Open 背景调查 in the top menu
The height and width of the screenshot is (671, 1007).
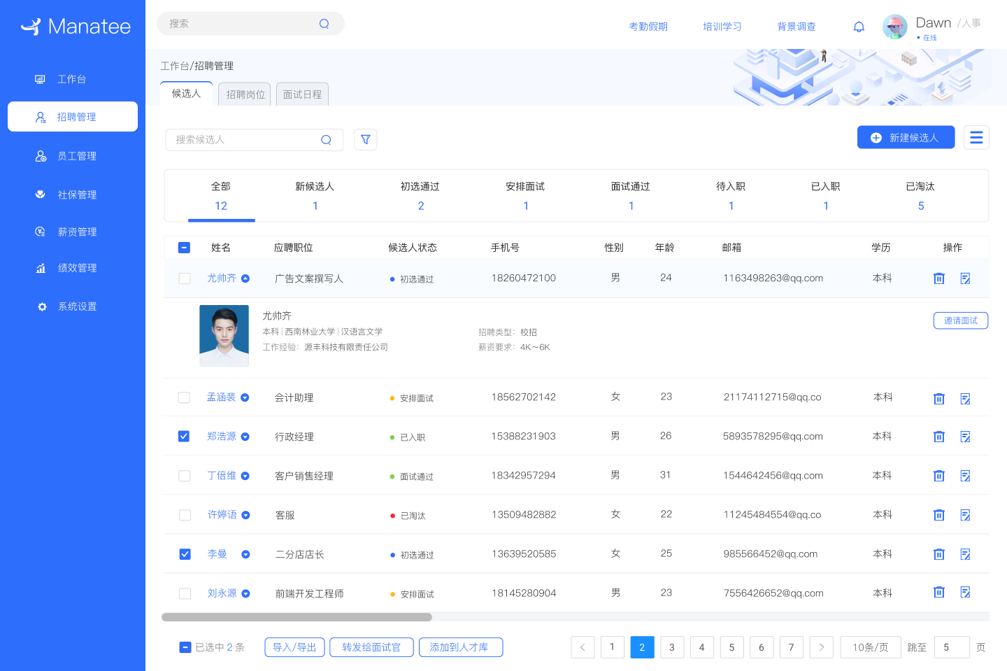[796, 26]
